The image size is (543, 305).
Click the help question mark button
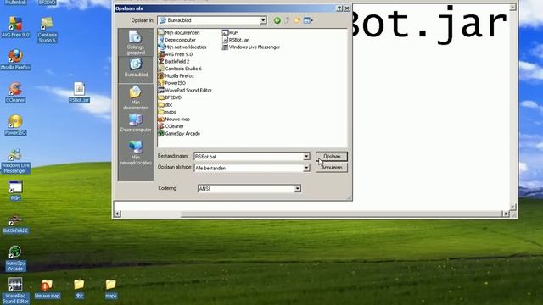[339, 8]
